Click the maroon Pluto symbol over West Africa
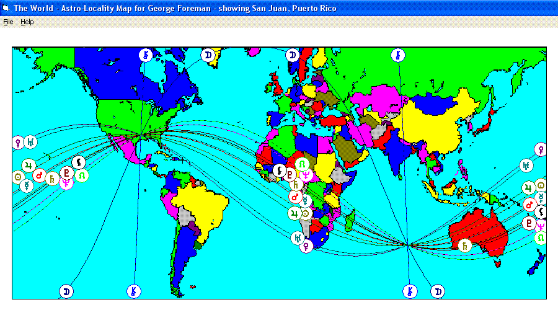Screen dimensions: 558x310 click(x=290, y=175)
